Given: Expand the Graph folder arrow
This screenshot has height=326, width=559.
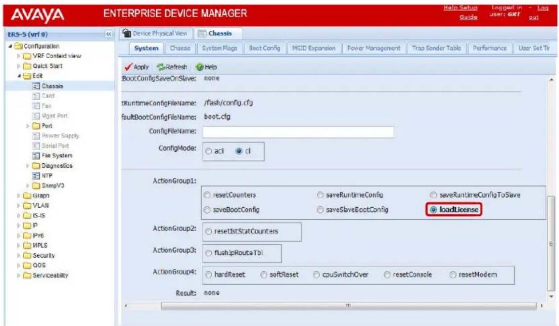Looking at the screenshot, I should (x=19, y=196).
